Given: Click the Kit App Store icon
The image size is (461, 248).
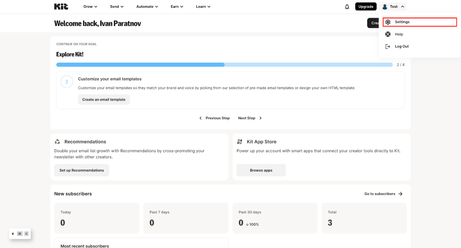Looking at the screenshot, I should [240, 141].
